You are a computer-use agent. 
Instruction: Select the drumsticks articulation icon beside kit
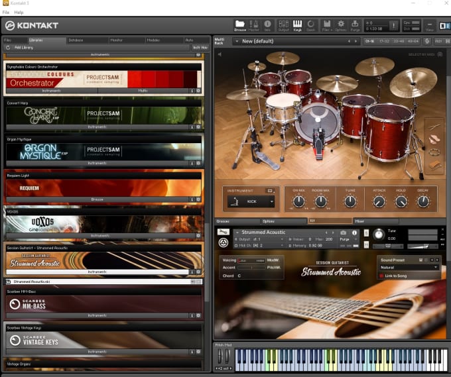(x=434, y=127)
